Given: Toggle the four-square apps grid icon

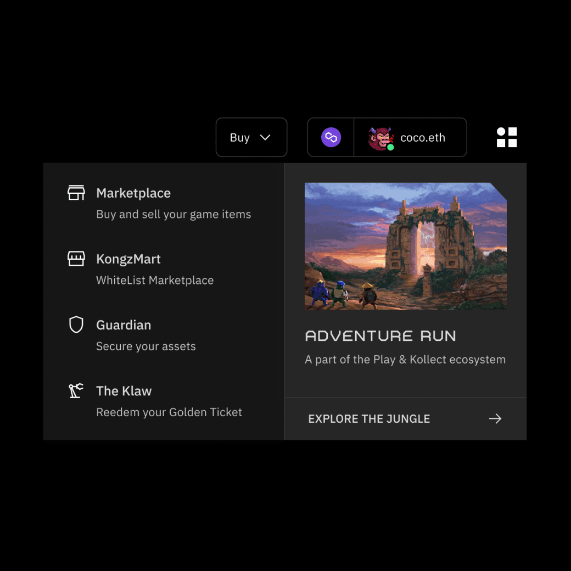Looking at the screenshot, I should pyautogui.click(x=507, y=137).
